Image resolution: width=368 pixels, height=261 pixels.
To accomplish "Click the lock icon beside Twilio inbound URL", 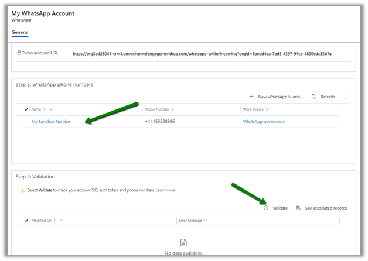I will [x=19, y=53].
